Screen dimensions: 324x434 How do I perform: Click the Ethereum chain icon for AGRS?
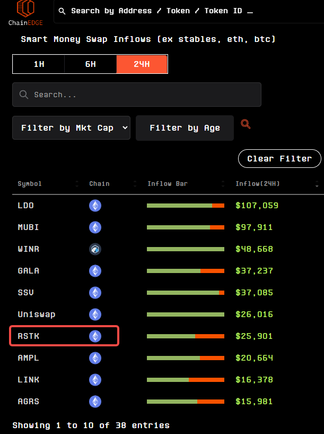pos(95,402)
